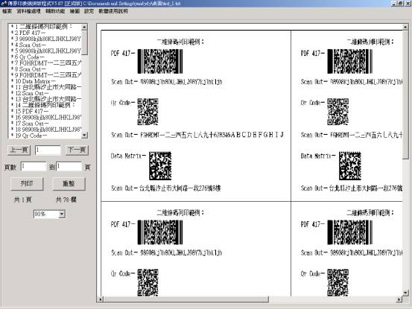
Task: Click the preview vertical scrollbar thumb
Action: (x=405, y=95)
